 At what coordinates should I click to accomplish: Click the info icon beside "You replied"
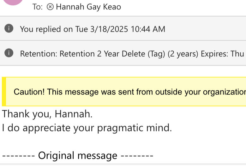coord(9,29)
